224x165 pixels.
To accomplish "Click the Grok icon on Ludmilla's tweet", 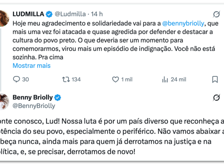I will click(x=217, y=14).
